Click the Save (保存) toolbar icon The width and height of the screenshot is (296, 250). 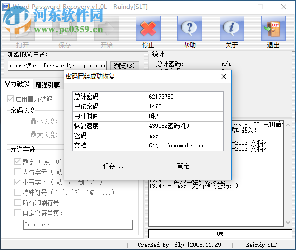65,28
